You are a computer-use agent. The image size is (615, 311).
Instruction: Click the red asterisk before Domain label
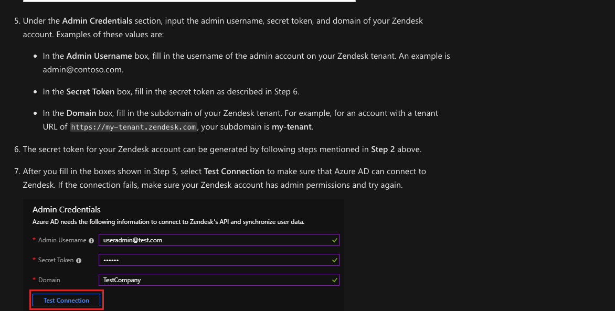pyautogui.click(x=34, y=280)
